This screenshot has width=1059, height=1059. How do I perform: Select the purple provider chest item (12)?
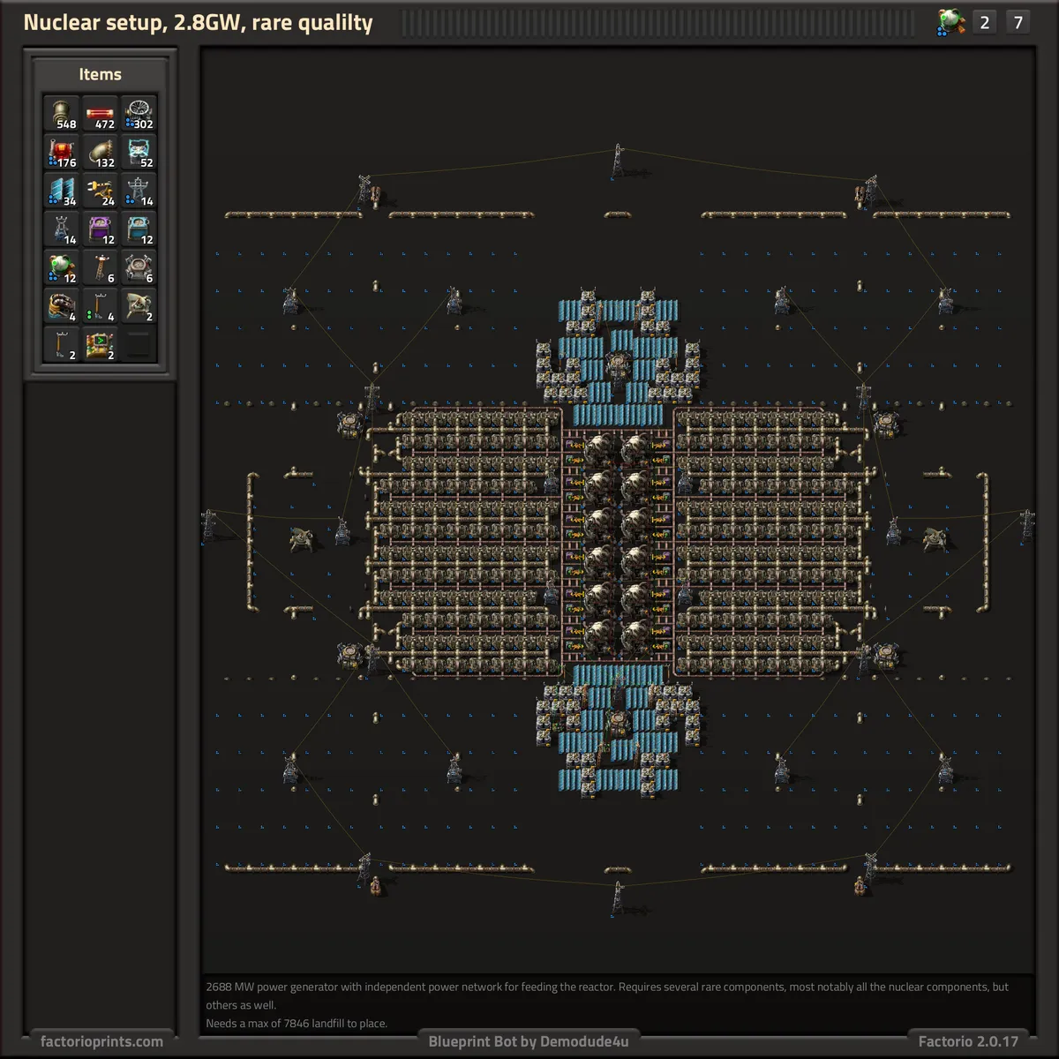pyautogui.click(x=101, y=229)
